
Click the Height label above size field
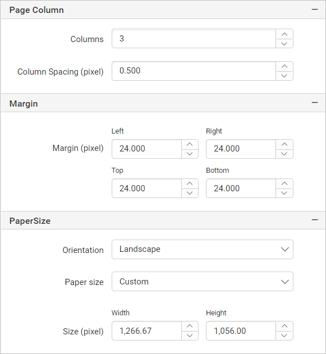216,313
